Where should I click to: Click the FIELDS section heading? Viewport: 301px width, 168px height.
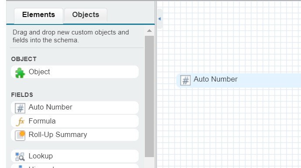[x=22, y=95]
